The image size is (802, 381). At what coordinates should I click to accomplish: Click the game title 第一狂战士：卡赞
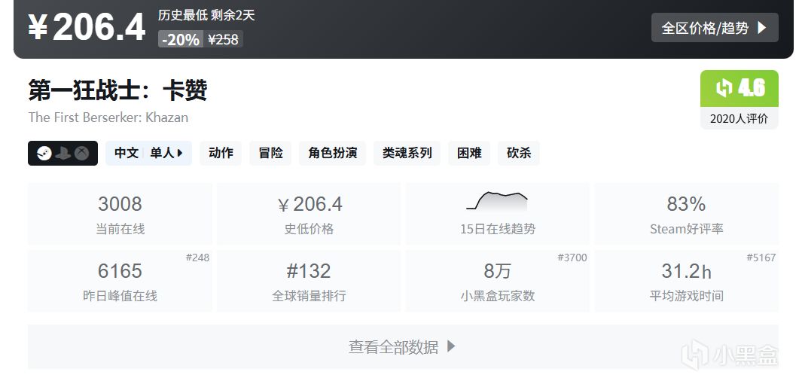click(x=117, y=90)
